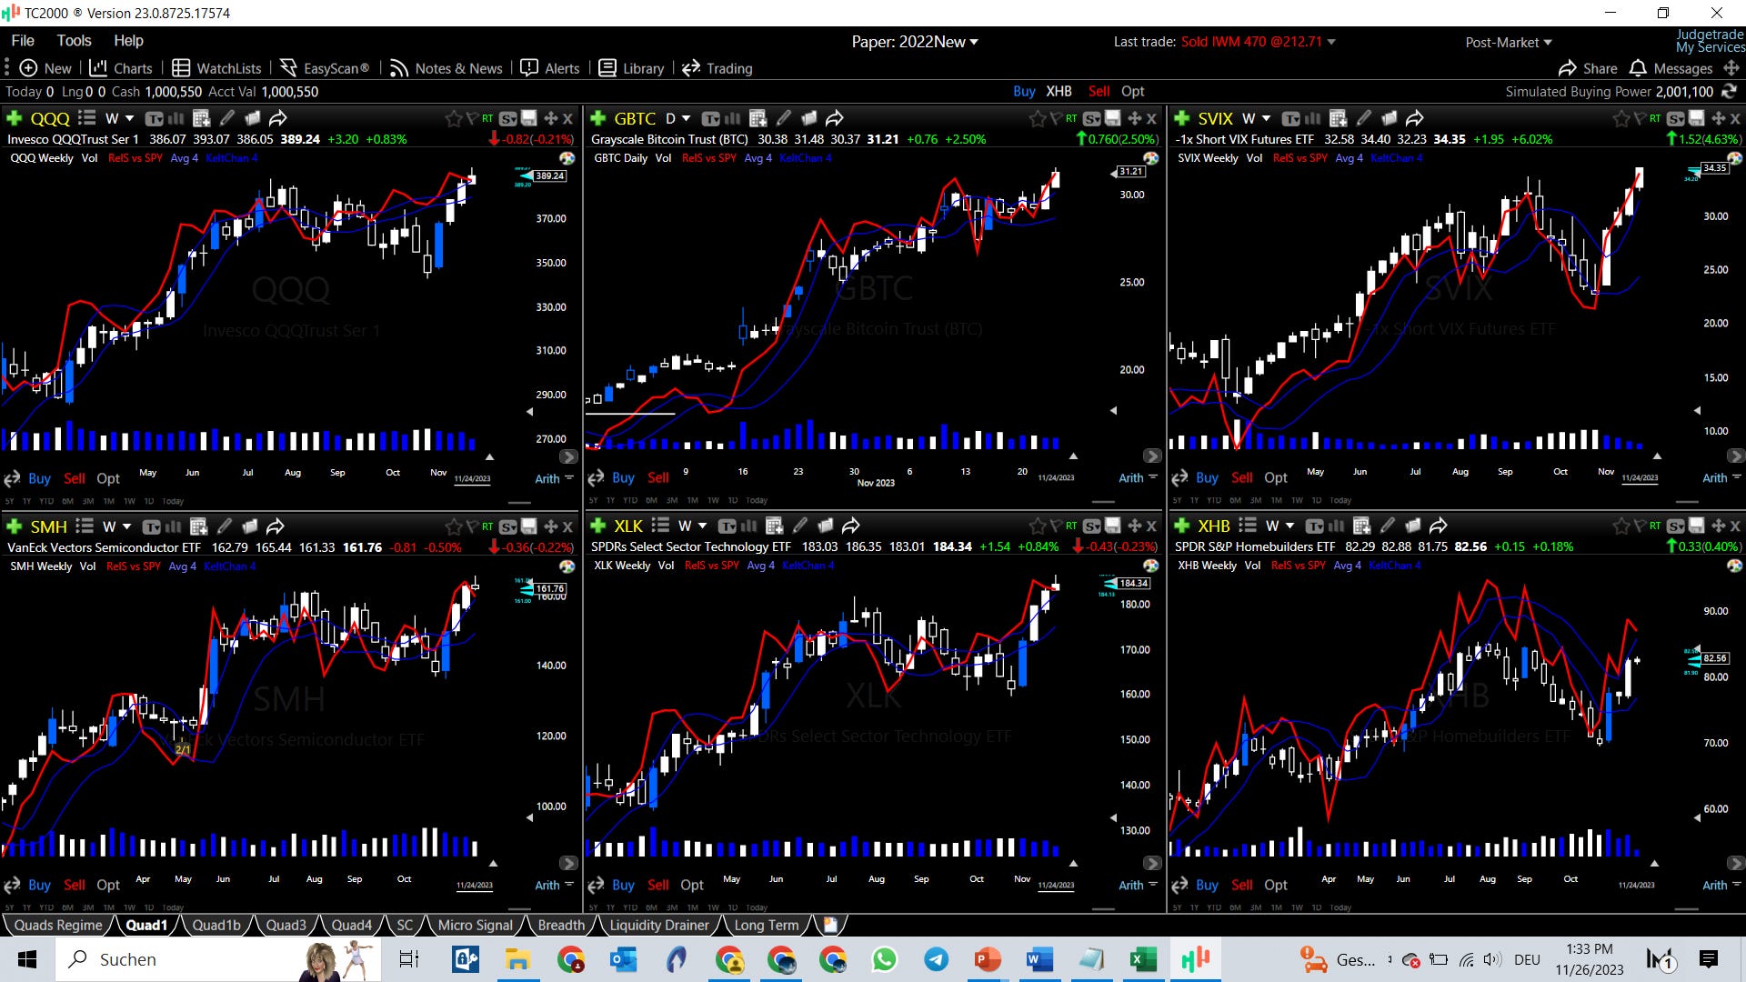Switch to the Quad3 layout tab
This screenshot has height=982, width=1746.
coord(286,925)
